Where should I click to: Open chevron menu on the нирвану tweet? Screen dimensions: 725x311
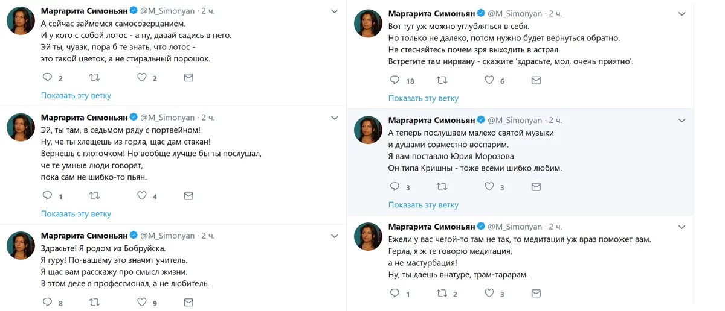[x=682, y=14]
